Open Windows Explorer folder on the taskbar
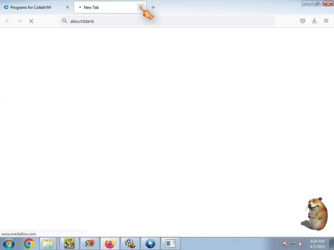 tap(48, 243)
